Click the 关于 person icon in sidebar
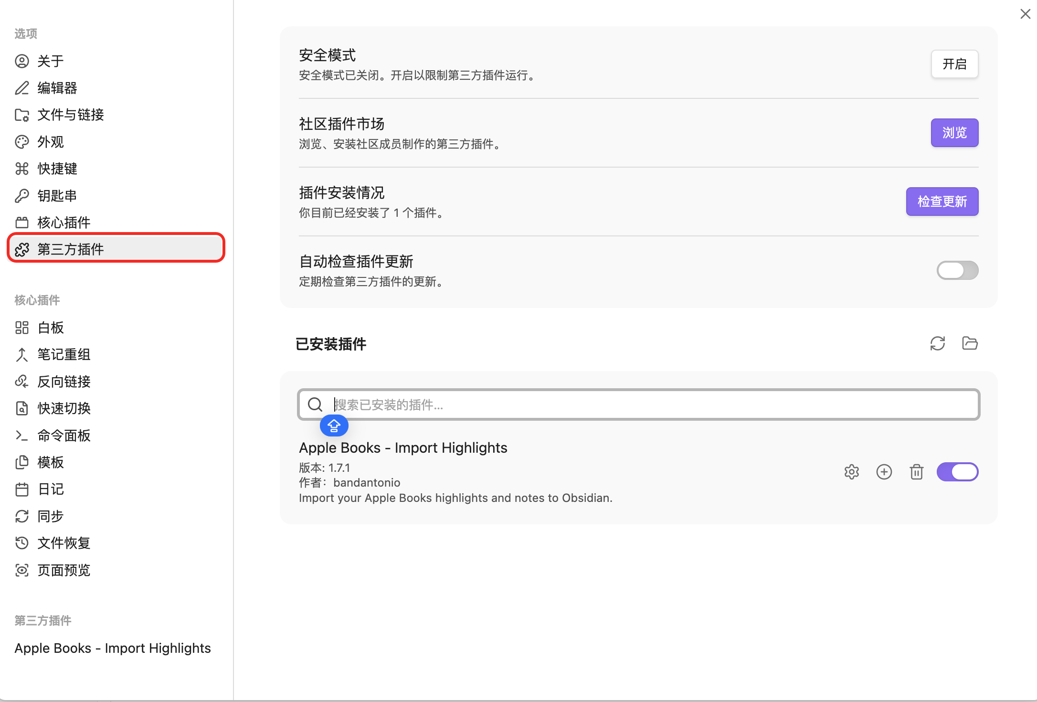1037x702 pixels. coord(22,61)
